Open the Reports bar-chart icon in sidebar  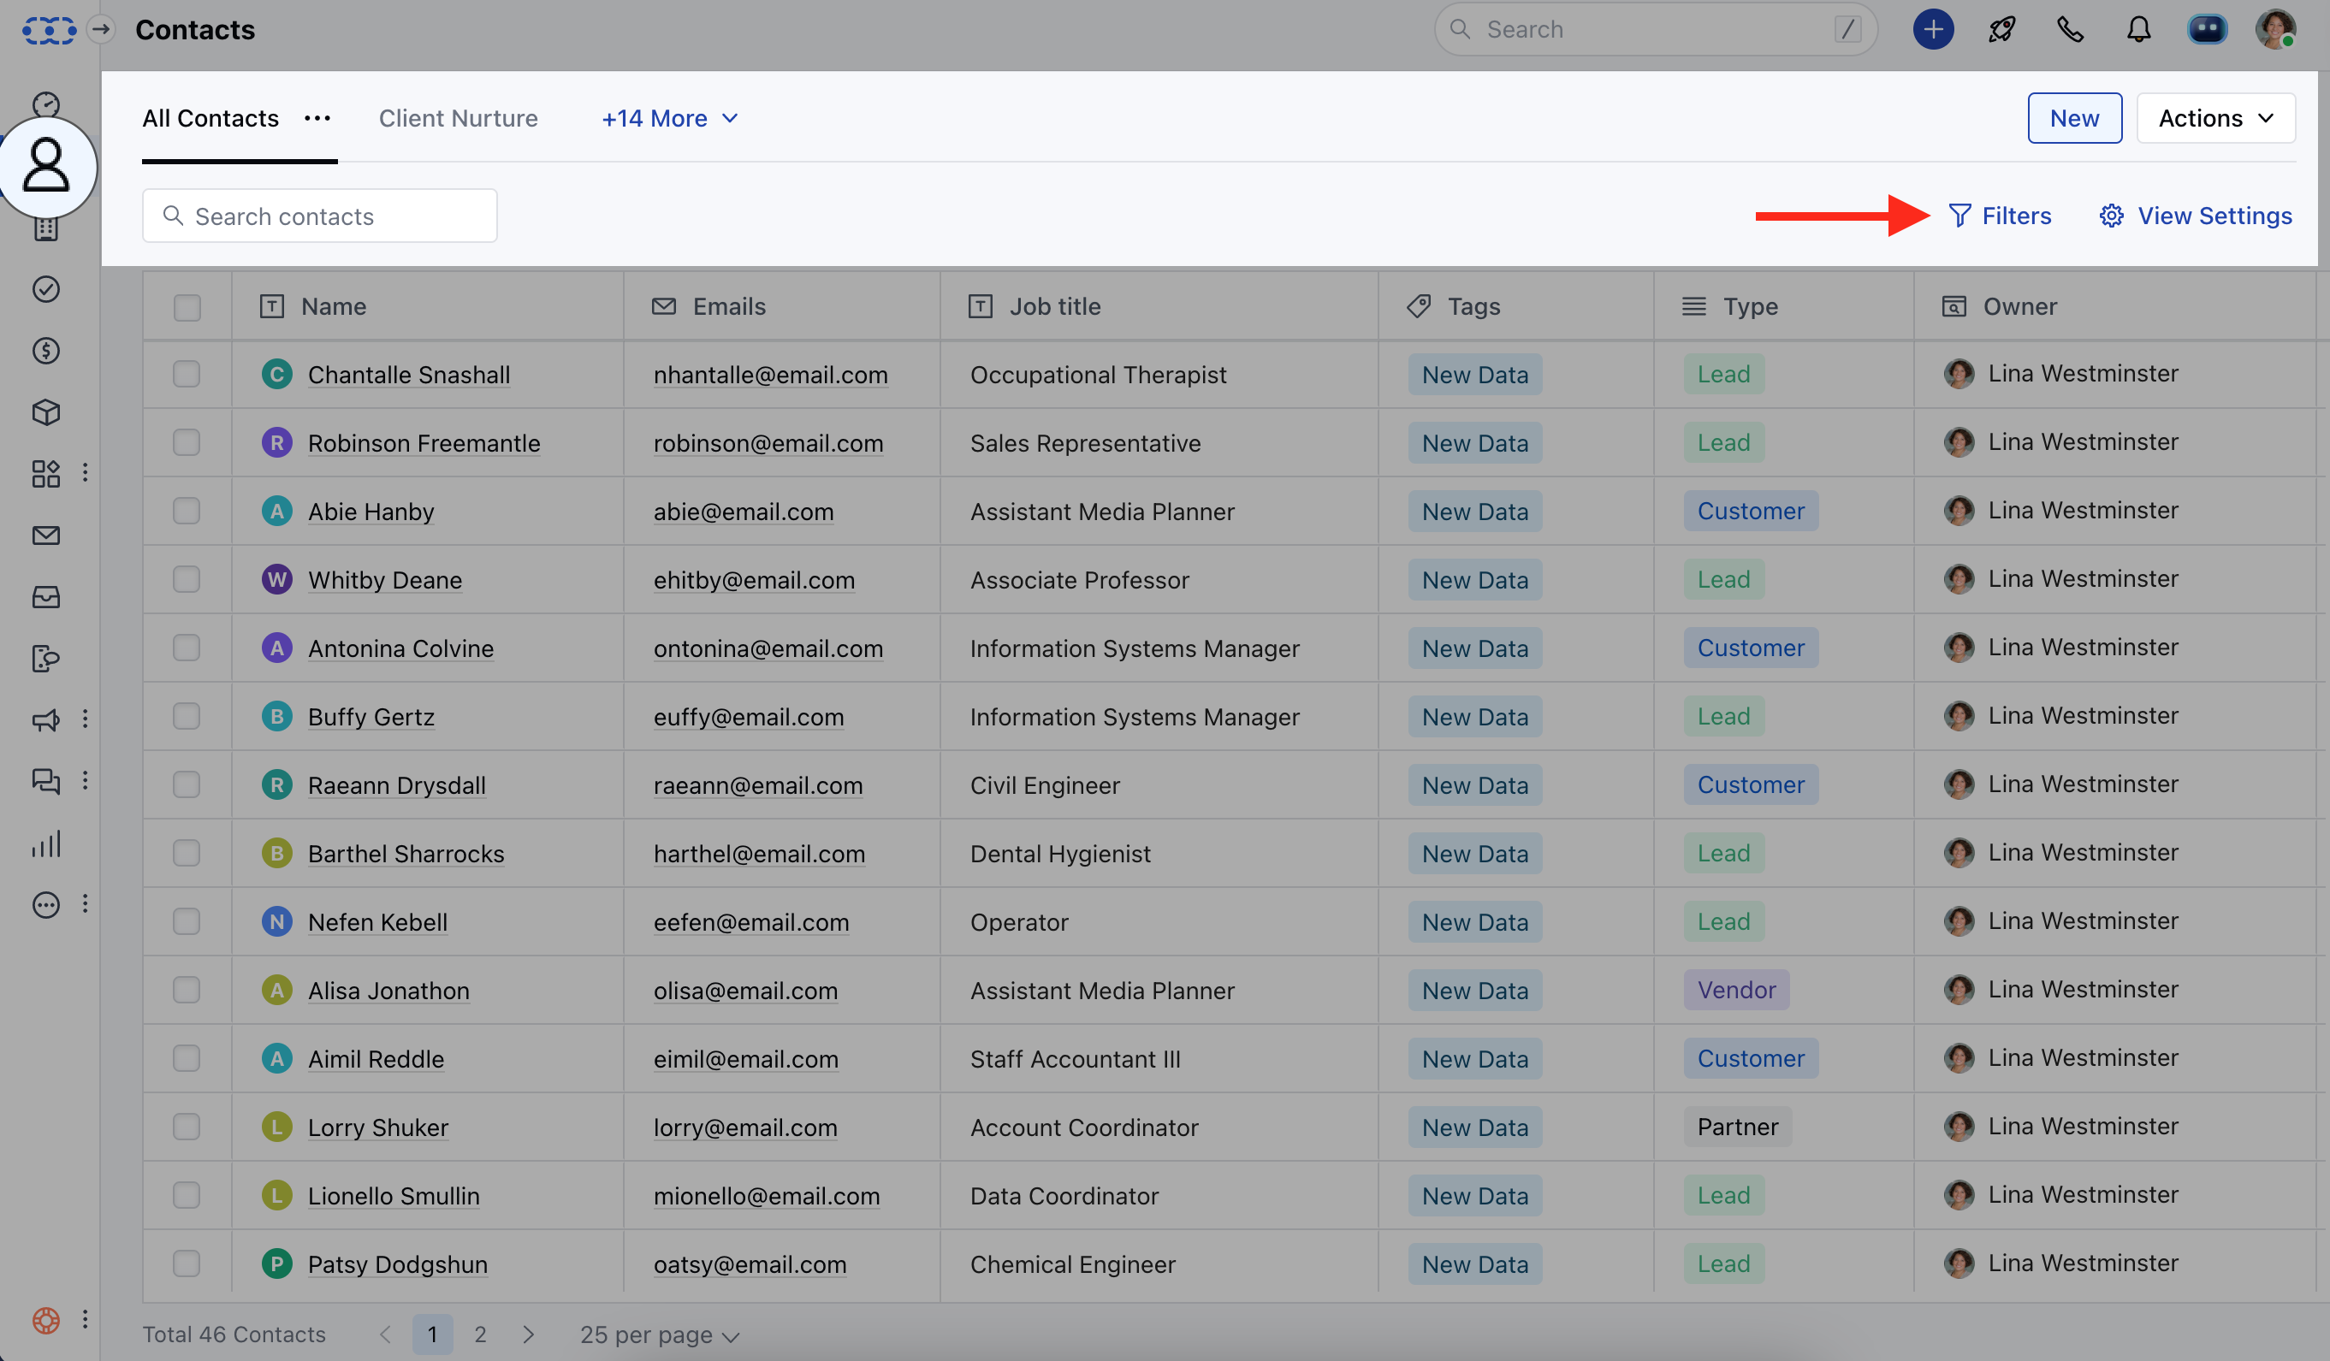[x=45, y=843]
